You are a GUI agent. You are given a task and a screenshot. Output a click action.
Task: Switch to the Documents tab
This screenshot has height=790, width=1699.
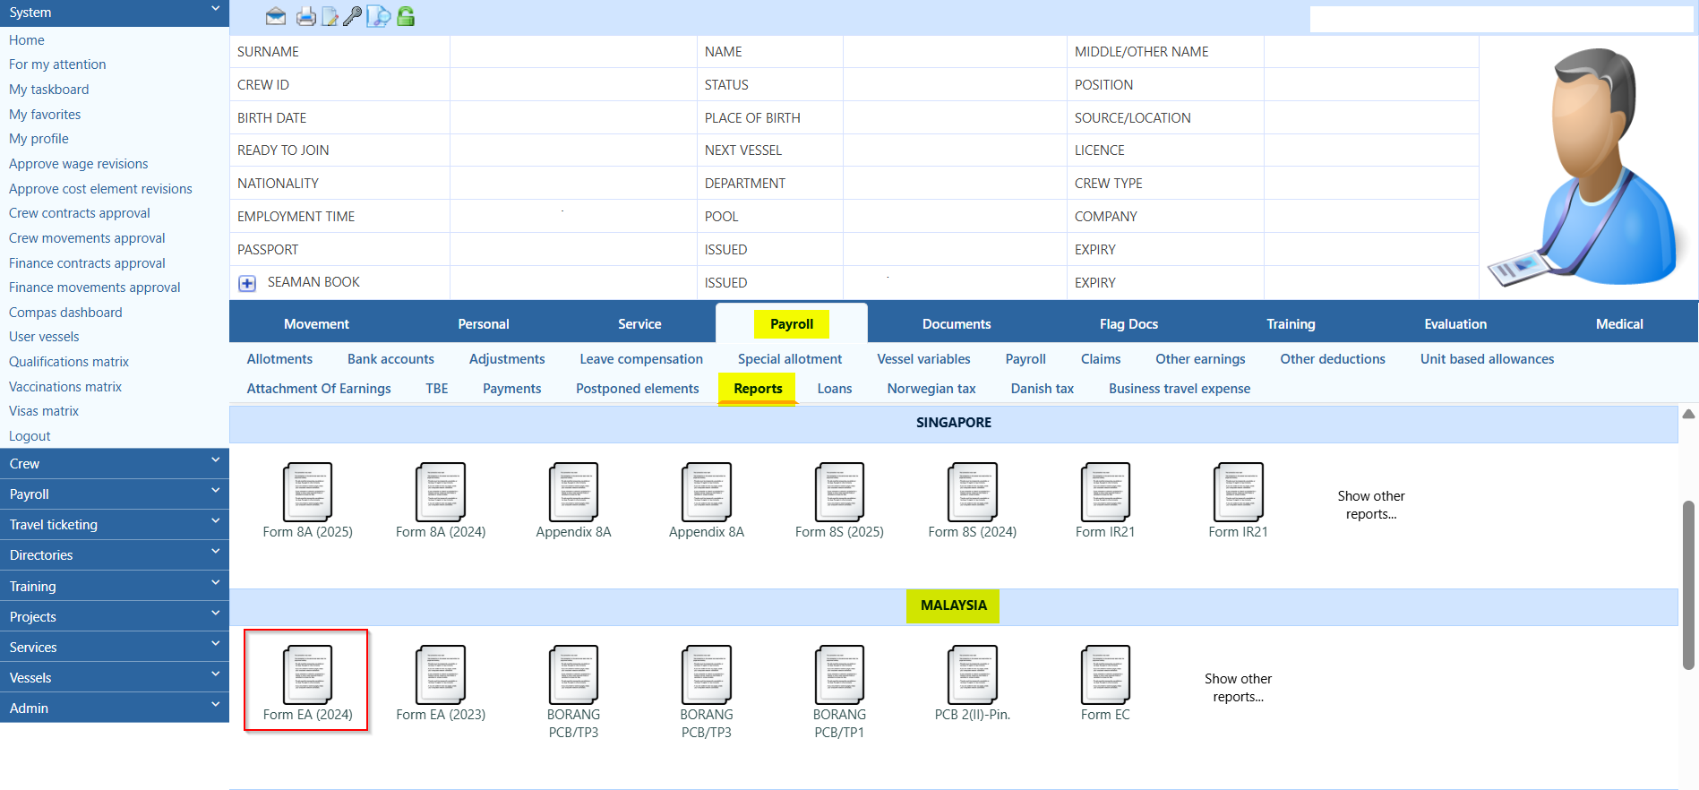coord(956,324)
